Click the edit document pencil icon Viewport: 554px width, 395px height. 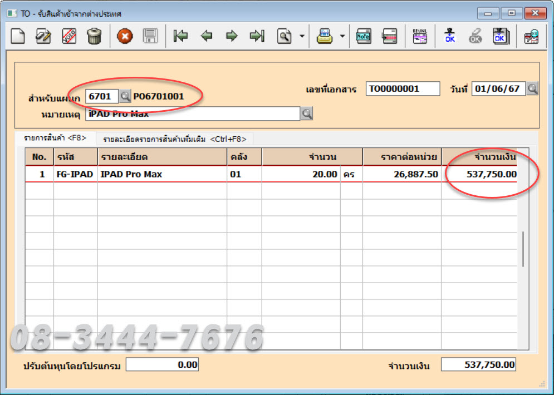pyautogui.click(x=43, y=36)
